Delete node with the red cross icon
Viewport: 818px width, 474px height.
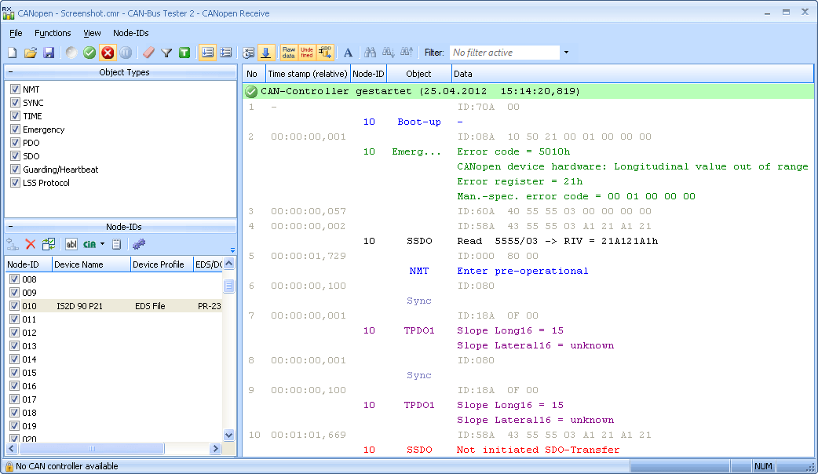[x=31, y=244]
